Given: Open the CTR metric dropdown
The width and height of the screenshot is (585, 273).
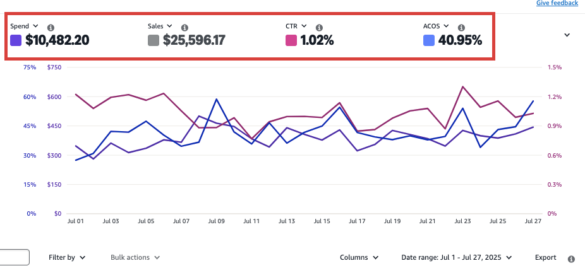Looking at the screenshot, I should [x=296, y=26].
